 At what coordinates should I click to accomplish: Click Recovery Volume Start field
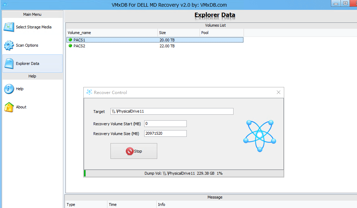click(x=165, y=123)
